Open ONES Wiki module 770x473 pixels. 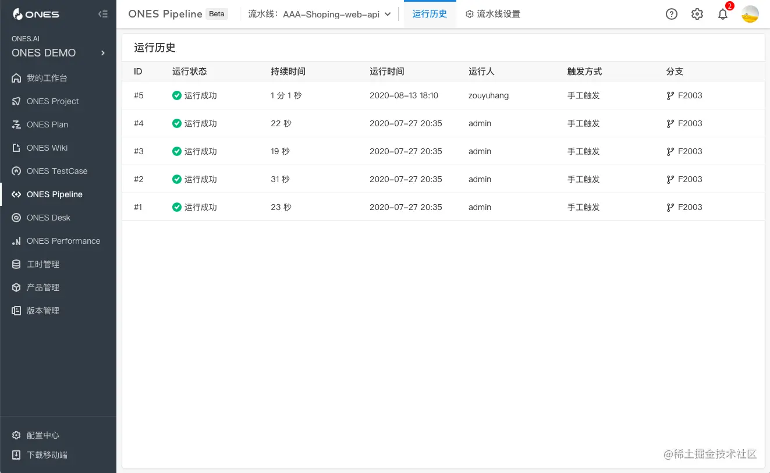(x=47, y=147)
